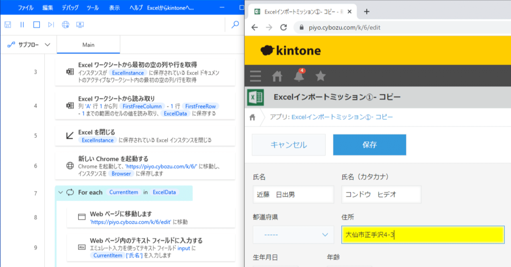
Task: Go to kintone home via the house icon
Action: [x=277, y=76]
